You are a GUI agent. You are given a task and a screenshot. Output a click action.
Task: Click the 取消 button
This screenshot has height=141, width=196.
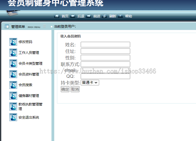(75, 89)
